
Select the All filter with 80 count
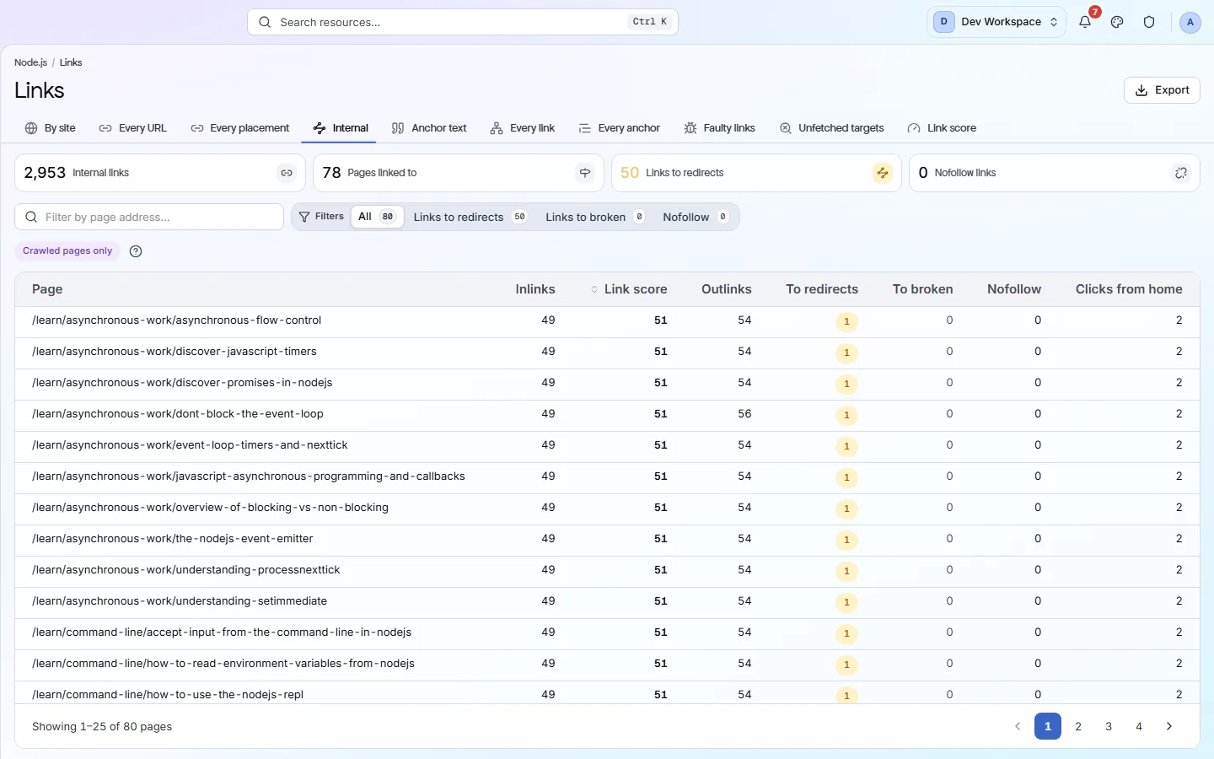(376, 217)
